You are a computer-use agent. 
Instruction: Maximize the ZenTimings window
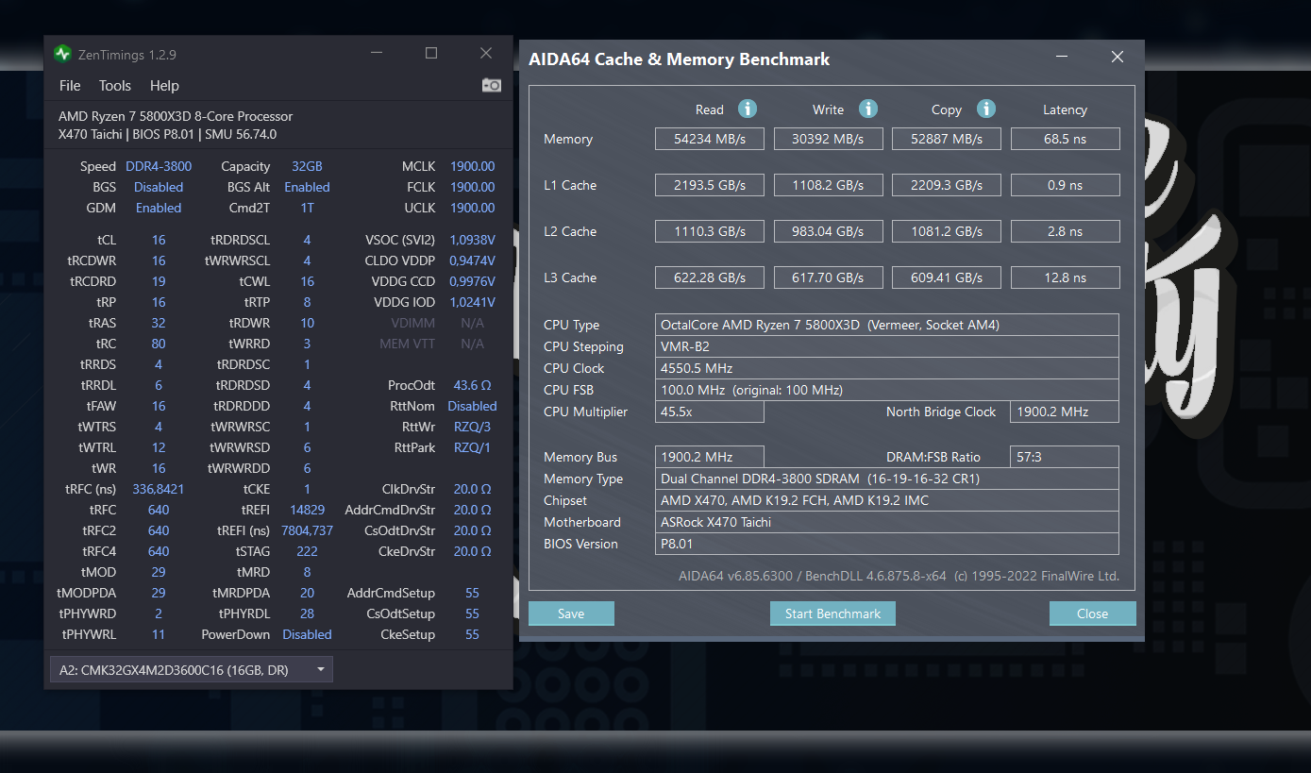point(431,54)
